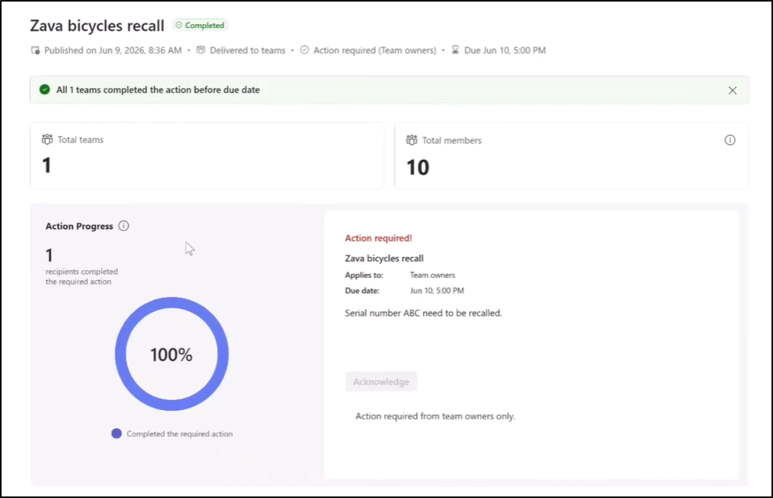Screen dimensions: 773x498
Task: Click the 'Action Progress' heading
Action: tap(79, 226)
